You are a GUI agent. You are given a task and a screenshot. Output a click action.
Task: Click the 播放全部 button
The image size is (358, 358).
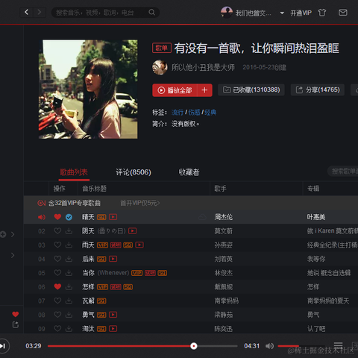pyautogui.click(x=175, y=90)
